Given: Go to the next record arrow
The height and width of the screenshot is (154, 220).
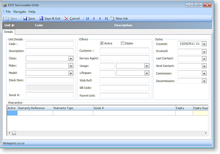Looking at the screenshot, I should (100, 18).
